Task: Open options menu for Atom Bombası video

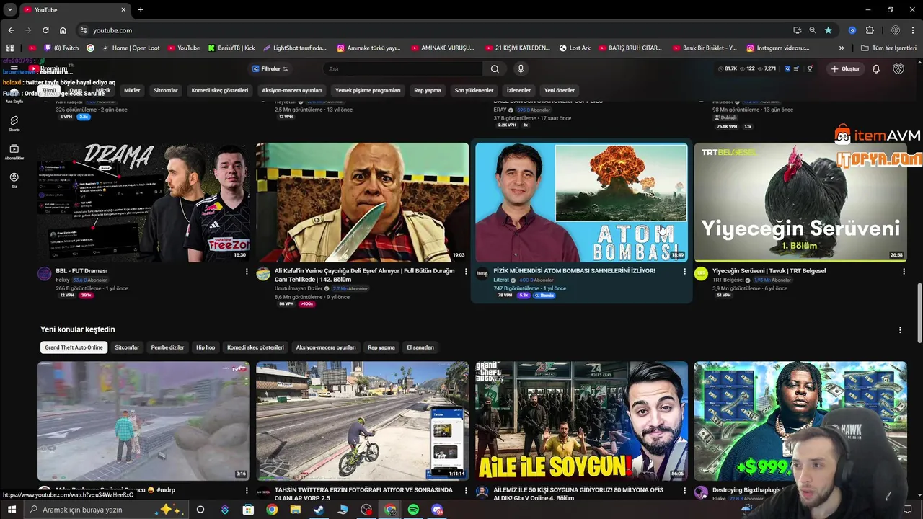Action: coord(684,272)
